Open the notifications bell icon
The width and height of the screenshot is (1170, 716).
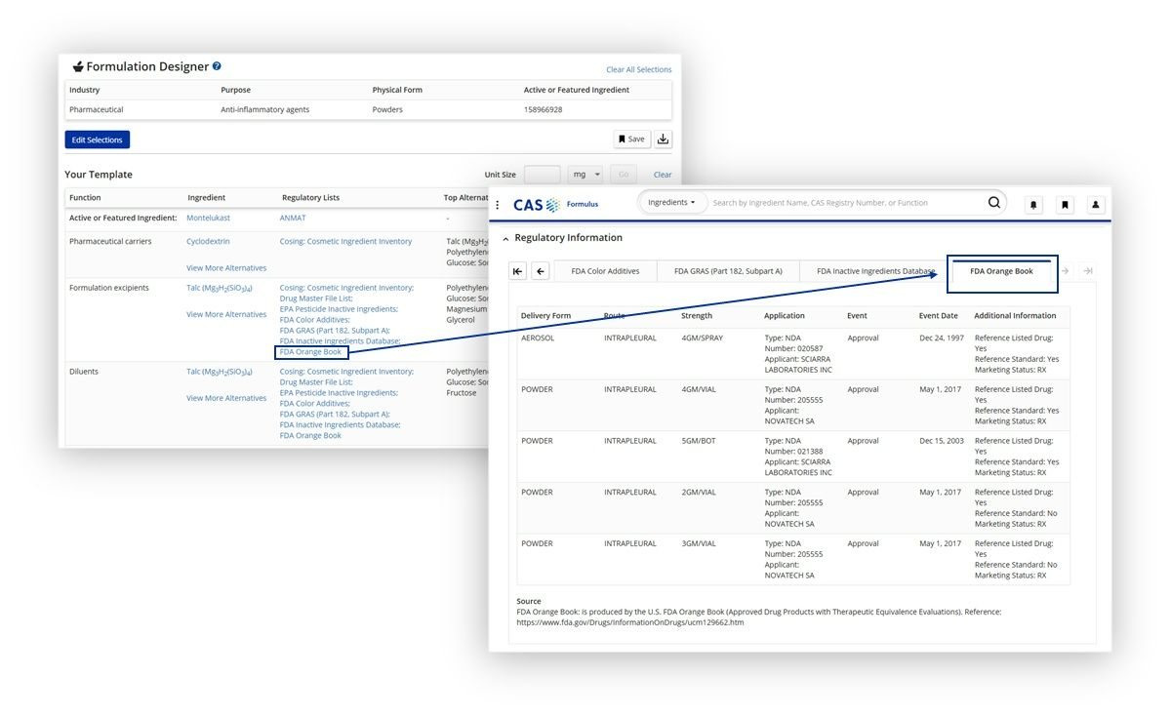(x=1033, y=204)
